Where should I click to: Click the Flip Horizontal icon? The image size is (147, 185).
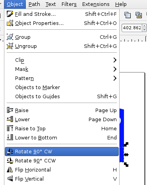(x=10, y=170)
